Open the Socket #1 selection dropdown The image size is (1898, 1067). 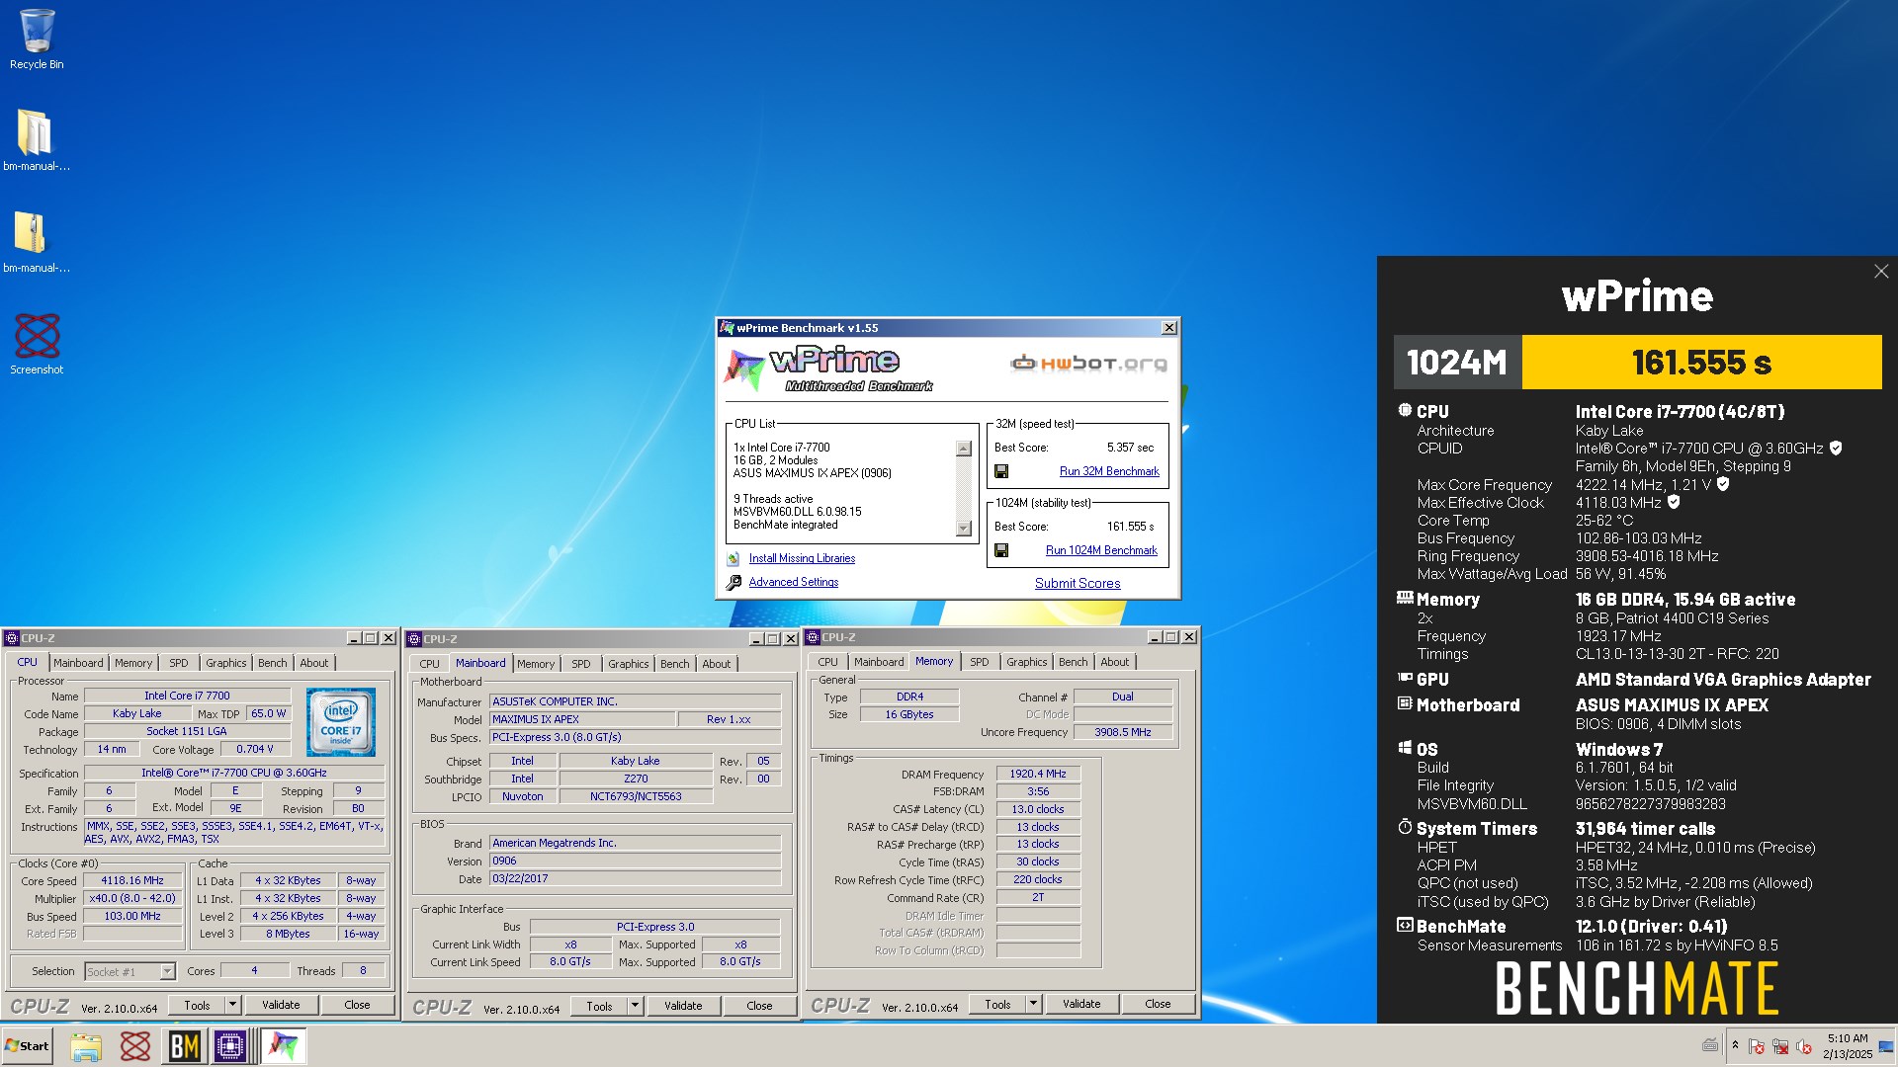click(x=167, y=972)
